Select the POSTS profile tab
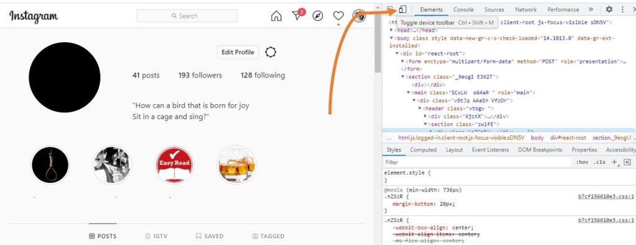Image resolution: width=636 pixels, height=245 pixels. (102, 236)
